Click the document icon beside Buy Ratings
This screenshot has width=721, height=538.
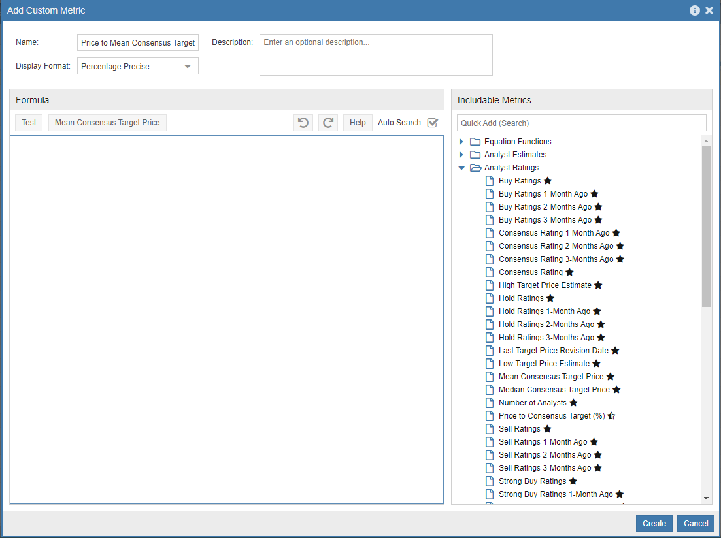(x=489, y=180)
